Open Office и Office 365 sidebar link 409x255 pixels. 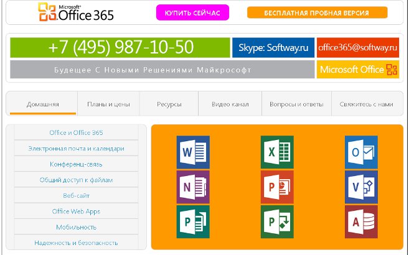coord(76,132)
